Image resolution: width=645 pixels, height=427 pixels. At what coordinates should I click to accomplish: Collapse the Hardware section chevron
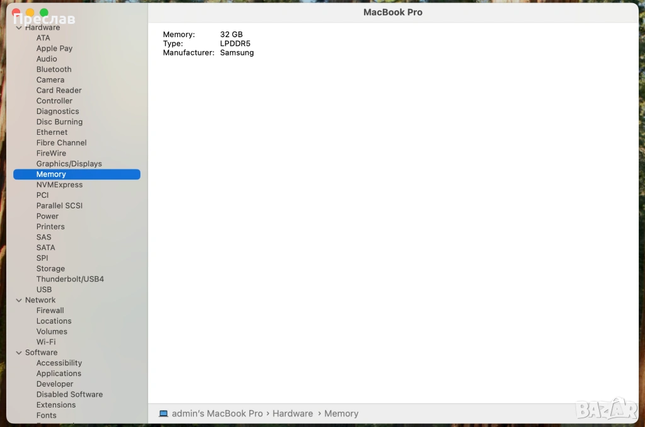pyautogui.click(x=19, y=28)
